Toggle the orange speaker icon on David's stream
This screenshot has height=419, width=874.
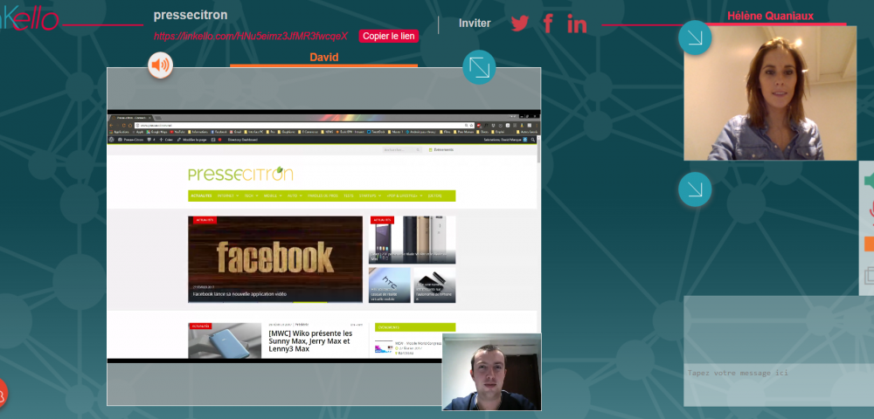click(x=161, y=65)
